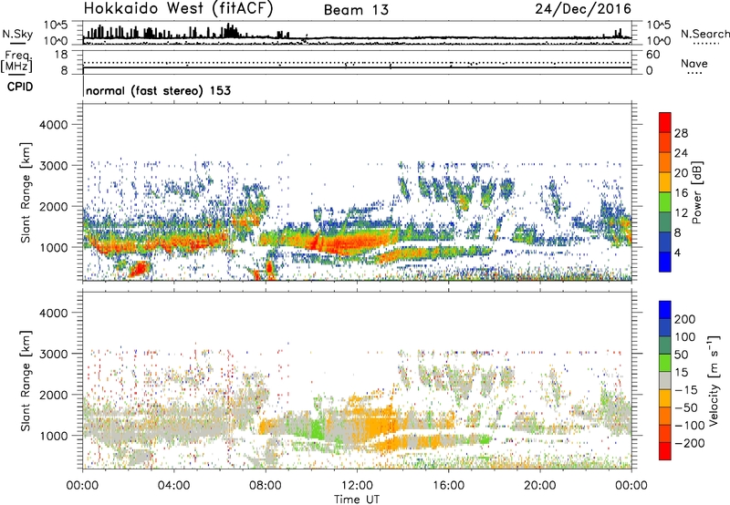Click the '2000' range tick in velocity panel
The height and width of the screenshot is (505, 730).
pos(53,395)
